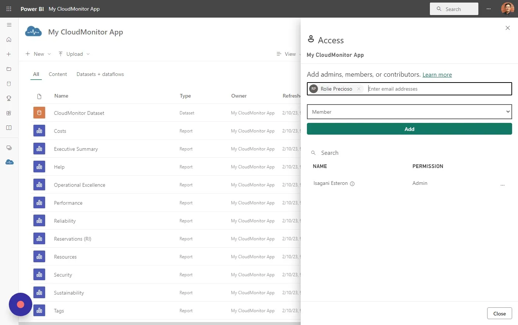Screen dimensions: 518x325
Task: Click the CloudMonitor Dataset icon
Action: pos(39,113)
